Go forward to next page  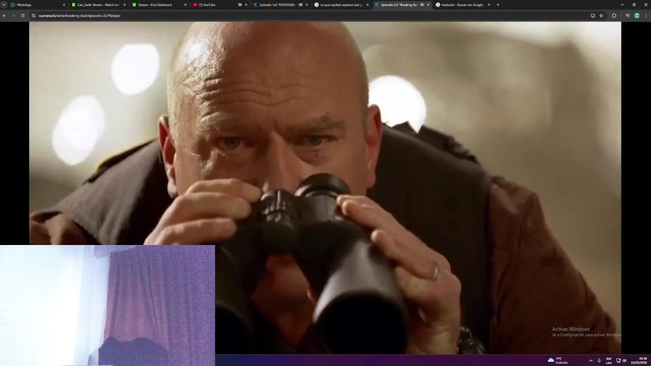click(x=14, y=16)
